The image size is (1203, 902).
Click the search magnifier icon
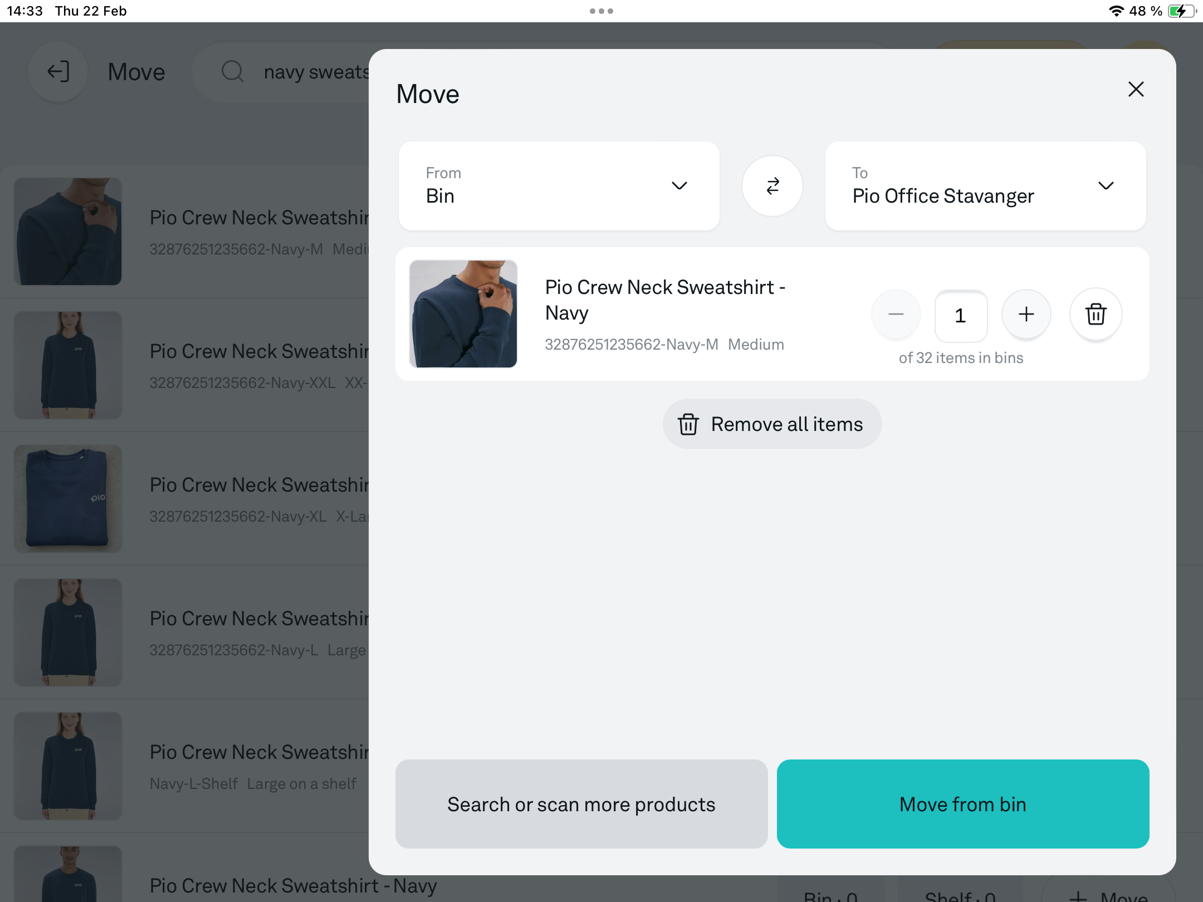233,72
